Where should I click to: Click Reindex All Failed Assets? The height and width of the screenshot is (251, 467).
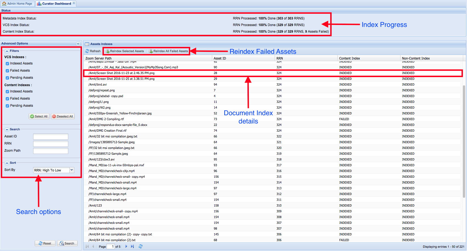(x=168, y=51)
